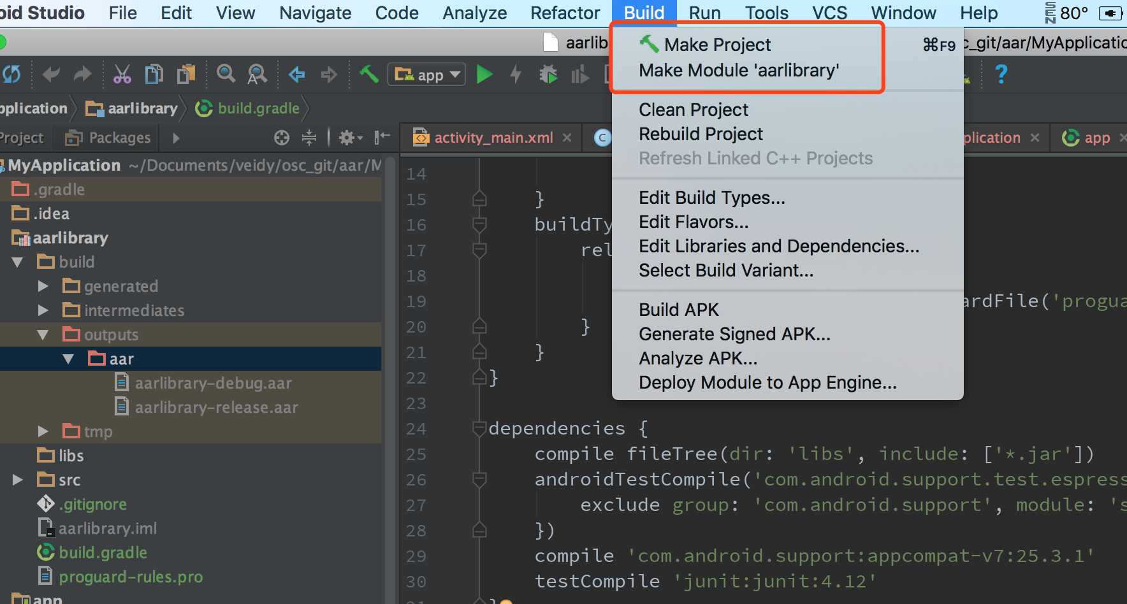Open Edit Libraries and Dependencies...
Viewport: 1127px width, 604px height.
(788, 246)
